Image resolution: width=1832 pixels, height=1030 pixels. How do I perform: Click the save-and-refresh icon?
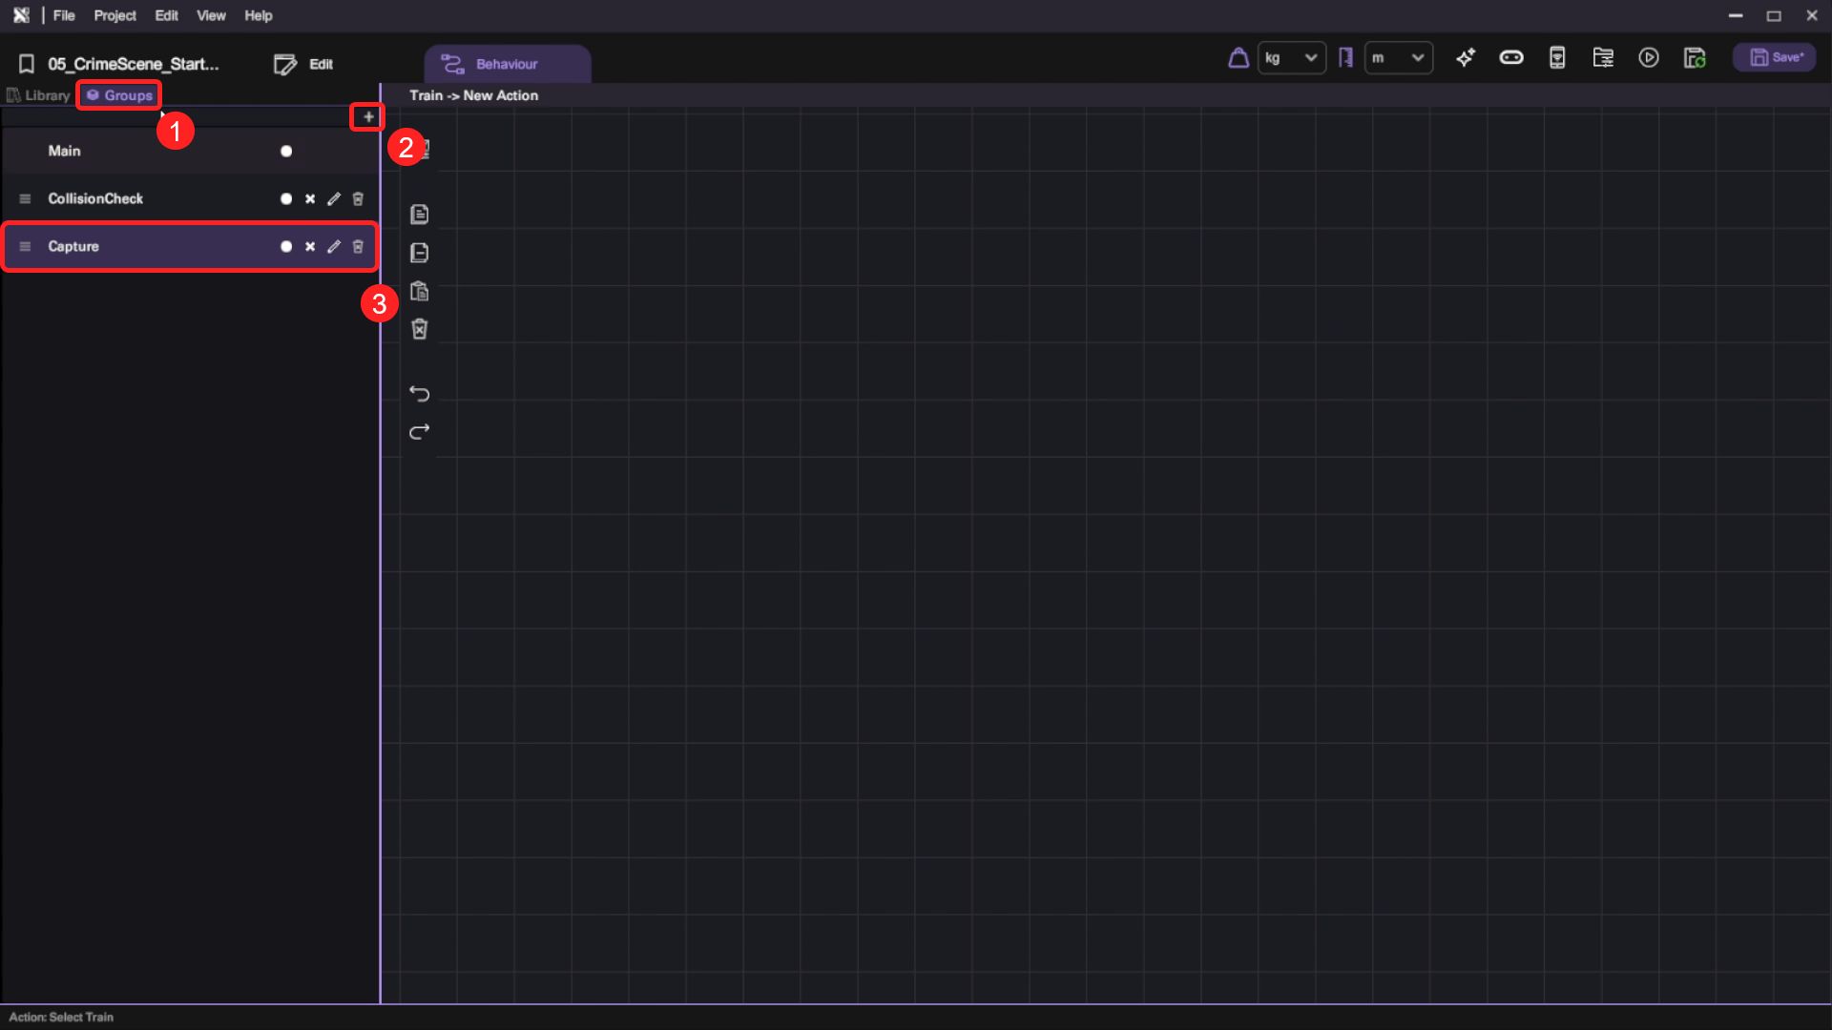pos(1695,58)
